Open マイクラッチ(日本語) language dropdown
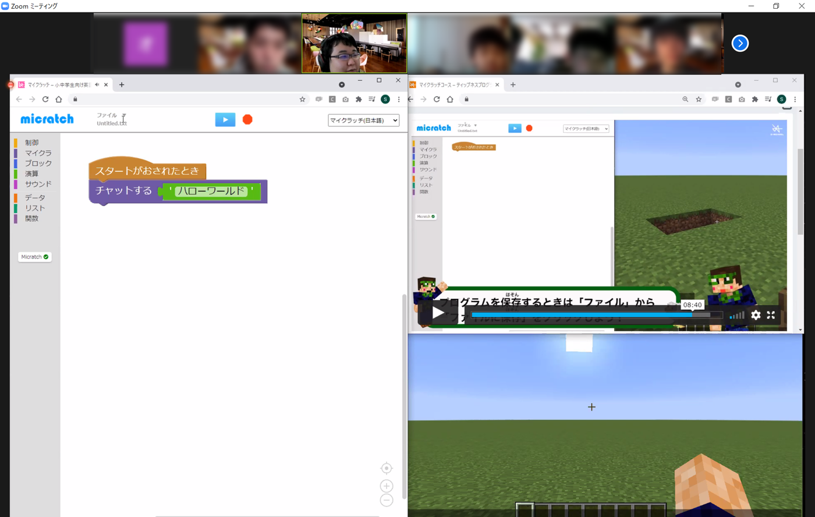815x517 pixels. 364,121
